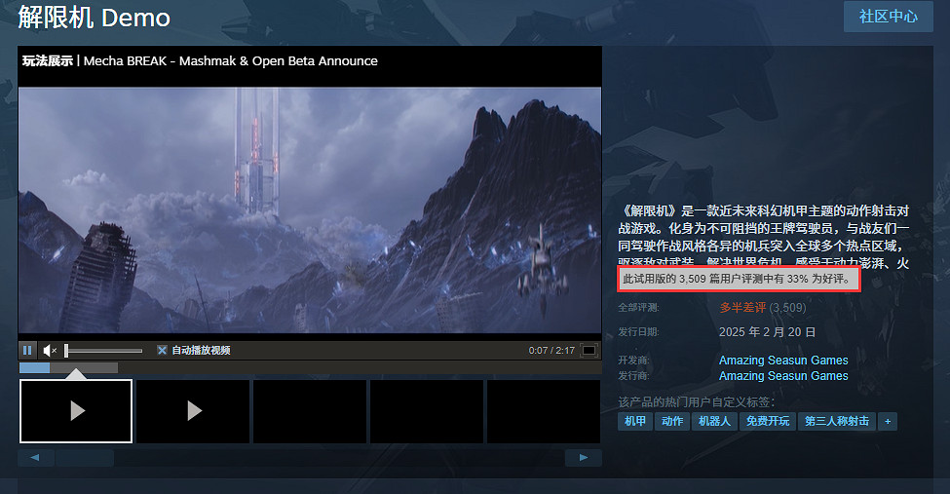Click the 该产品的热门用户自定义标签 heading
This screenshot has height=494, width=950.
coord(696,401)
